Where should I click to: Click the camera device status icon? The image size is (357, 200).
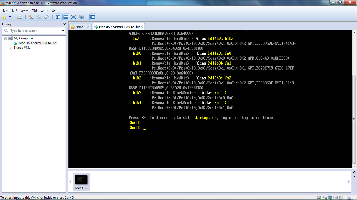(336, 198)
